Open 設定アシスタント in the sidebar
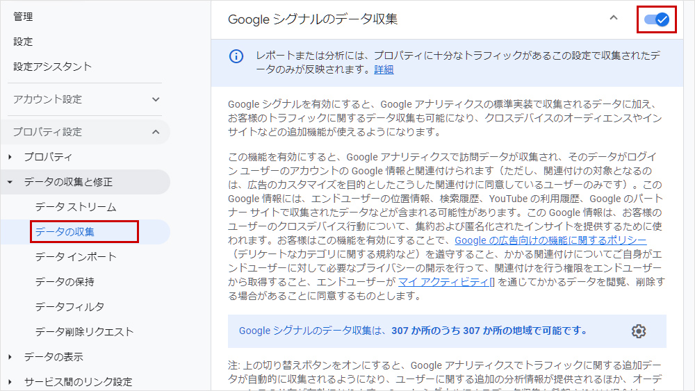 [52, 67]
